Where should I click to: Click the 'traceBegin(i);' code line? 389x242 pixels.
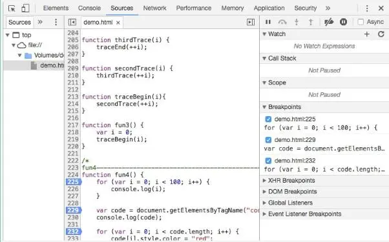[121, 139]
